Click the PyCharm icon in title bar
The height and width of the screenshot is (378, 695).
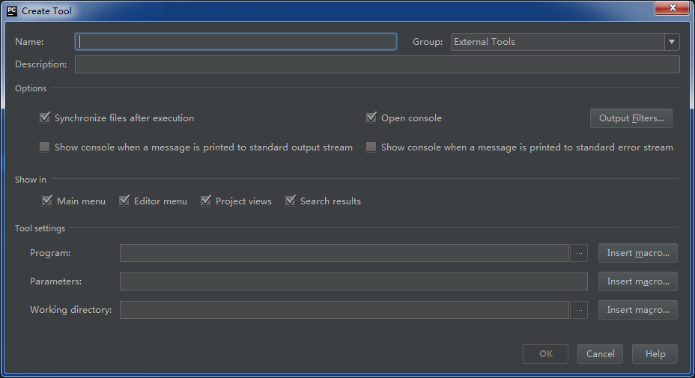(12, 10)
